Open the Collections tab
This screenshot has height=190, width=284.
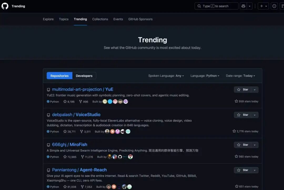point(100,19)
